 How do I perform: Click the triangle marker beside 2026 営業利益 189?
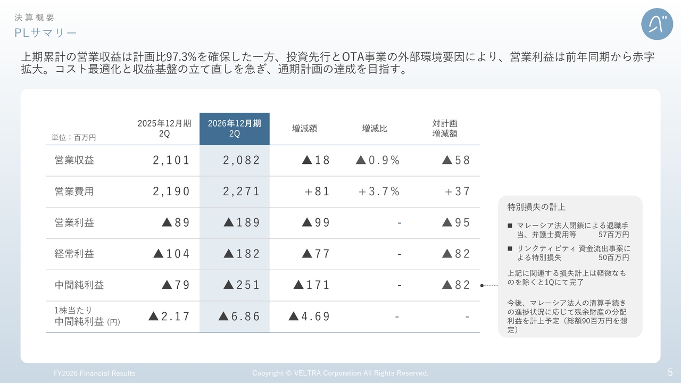pos(229,222)
